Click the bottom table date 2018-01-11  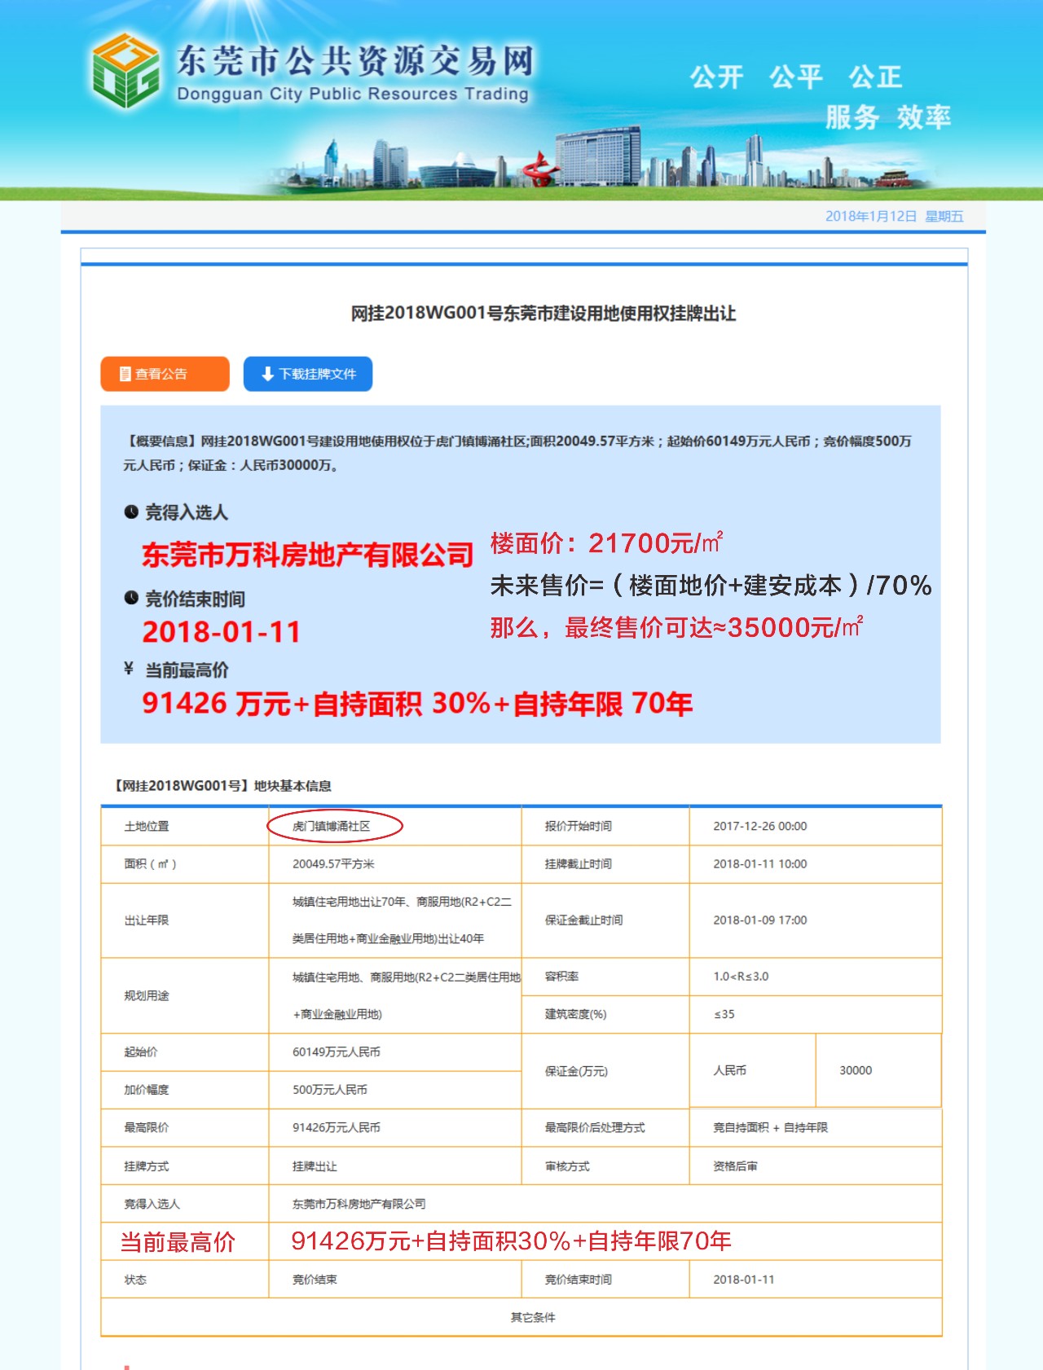tap(744, 1280)
